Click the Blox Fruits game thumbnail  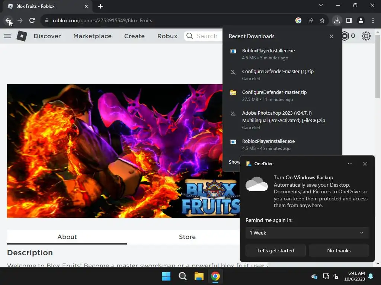(115, 151)
